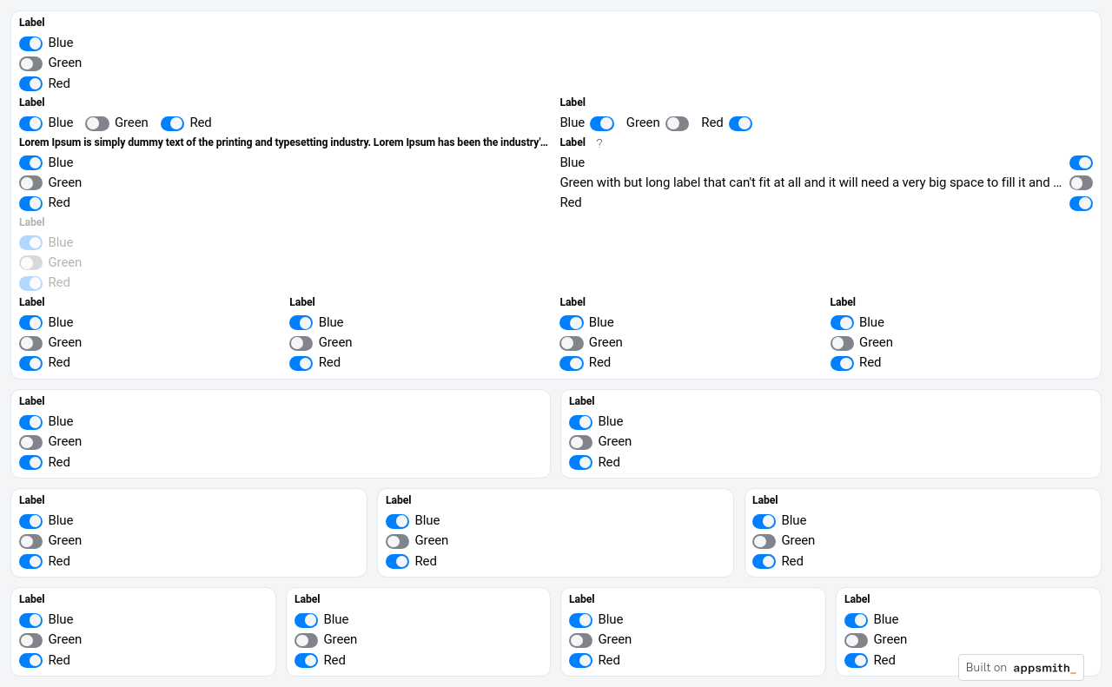
Task: Turn off Blue switch under the Lorem Ipsum heading
Action: (31, 163)
